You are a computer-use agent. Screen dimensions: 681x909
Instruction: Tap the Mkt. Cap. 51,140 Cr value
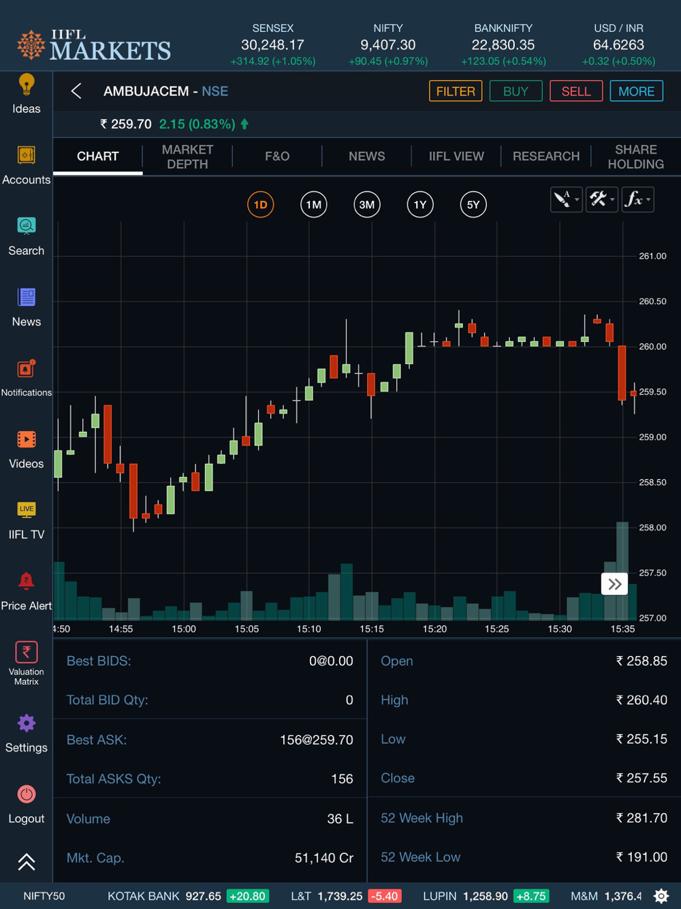(x=324, y=858)
